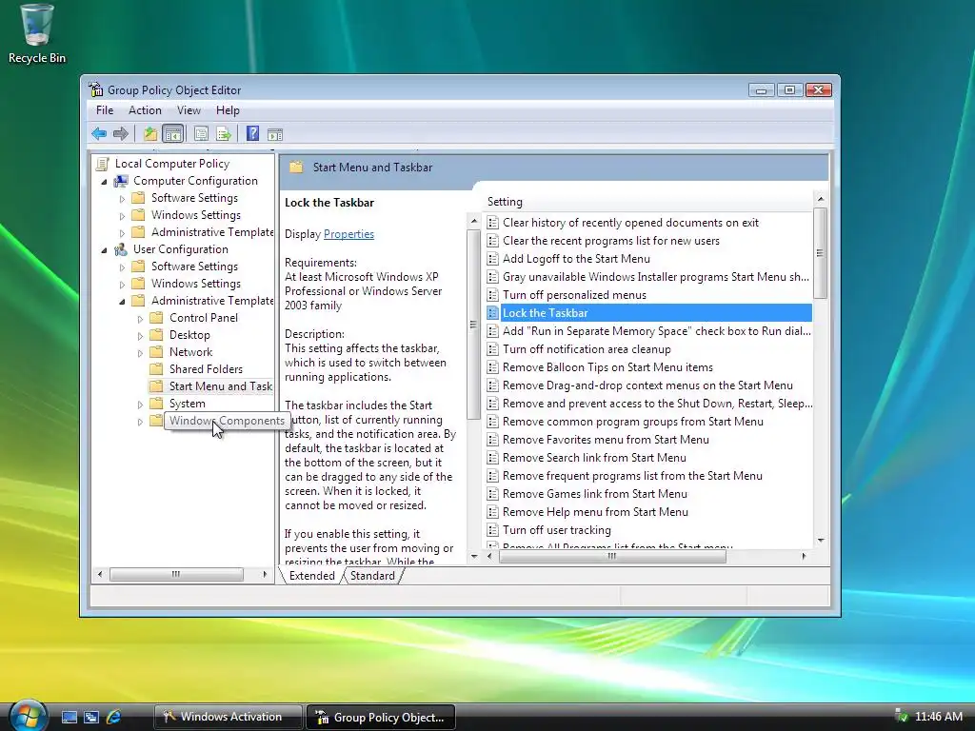Click the Back arrow toolbar icon
The height and width of the screenshot is (731, 975).
[x=99, y=133]
